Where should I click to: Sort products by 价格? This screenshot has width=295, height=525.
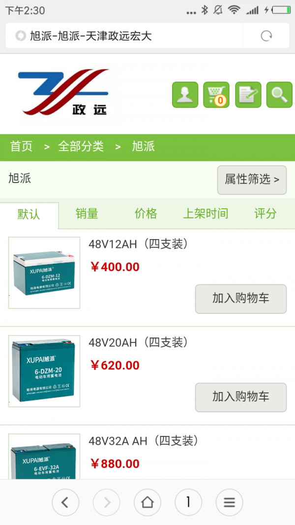pos(146,213)
